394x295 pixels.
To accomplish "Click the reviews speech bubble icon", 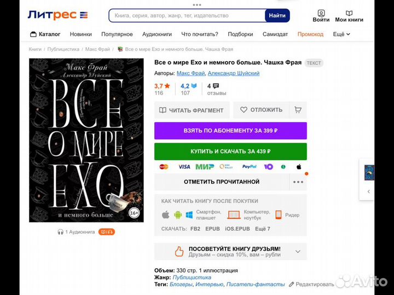I will [216, 86].
